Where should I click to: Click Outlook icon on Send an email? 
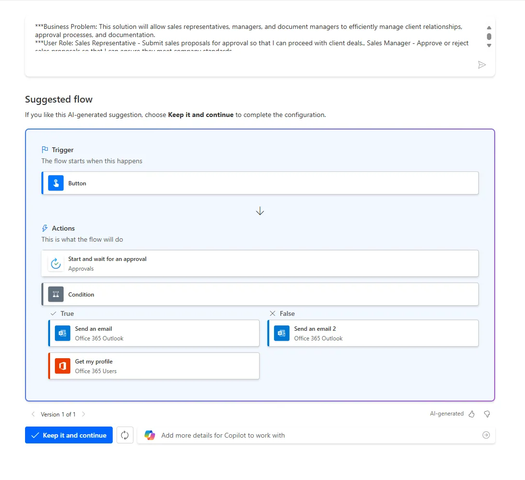(x=63, y=333)
